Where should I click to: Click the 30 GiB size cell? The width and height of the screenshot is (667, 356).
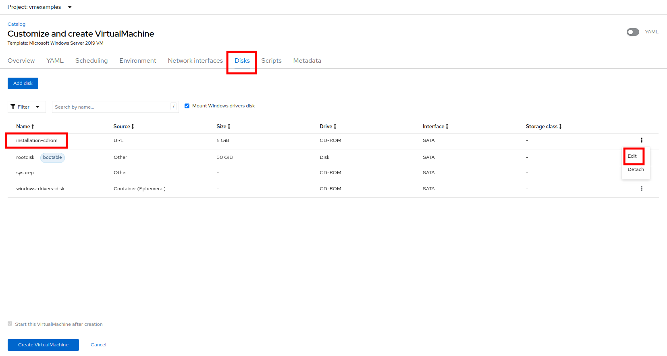pos(224,157)
